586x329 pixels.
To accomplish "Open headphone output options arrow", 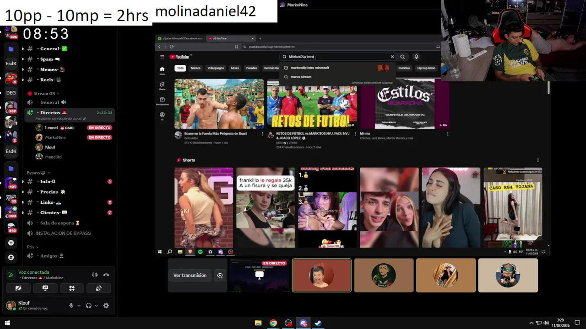I will [x=96, y=306].
